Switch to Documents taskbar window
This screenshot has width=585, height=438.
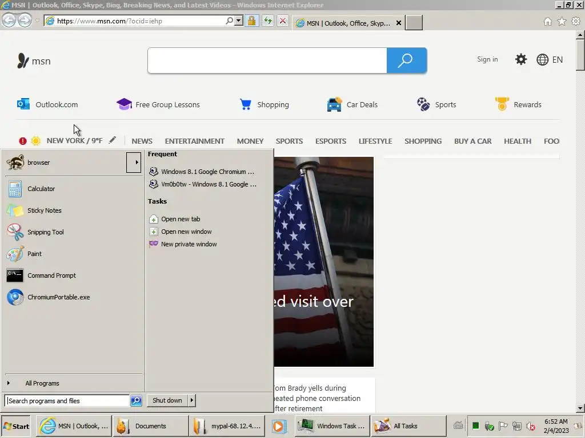tap(151, 426)
